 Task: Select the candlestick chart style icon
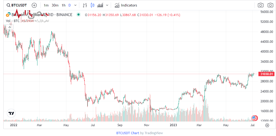(x=93, y=5)
